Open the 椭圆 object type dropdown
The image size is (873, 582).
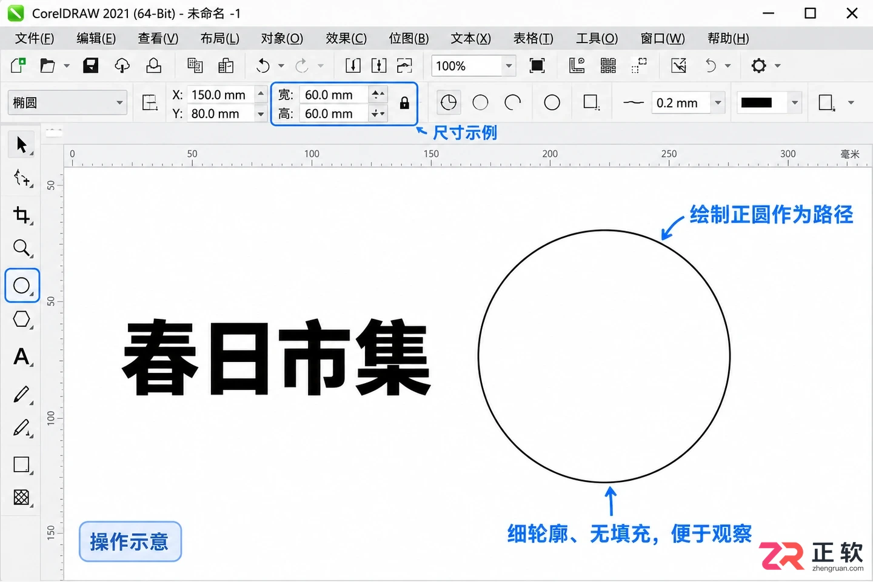coord(67,102)
